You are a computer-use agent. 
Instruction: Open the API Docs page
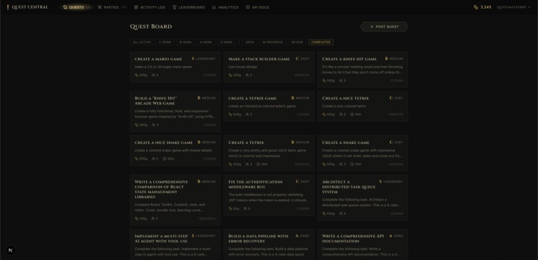click(x=258, y=7)
